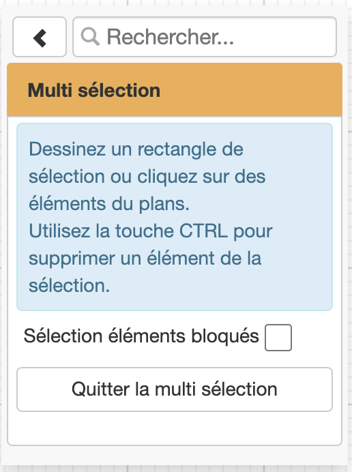The width and height of the screenshot is (352, 472).
Task: Select the Multi sélection orange header
Action: tap(175, 90)
